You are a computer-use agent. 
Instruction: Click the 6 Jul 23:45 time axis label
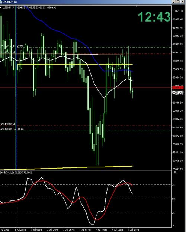click(20, 230)
